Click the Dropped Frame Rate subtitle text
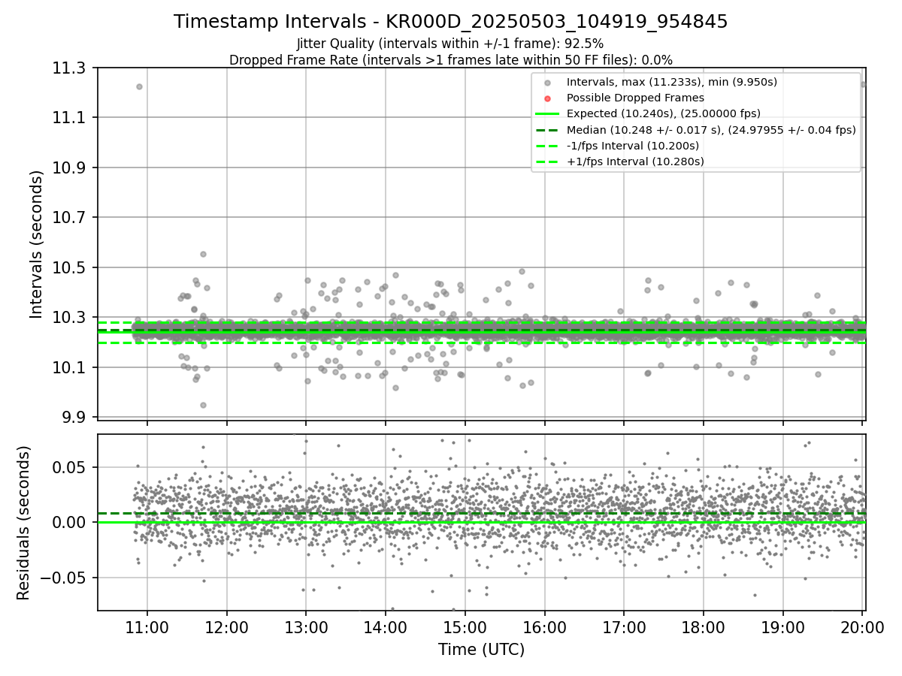The height and width of the screenshot is (676, 902). coord(451,60)
